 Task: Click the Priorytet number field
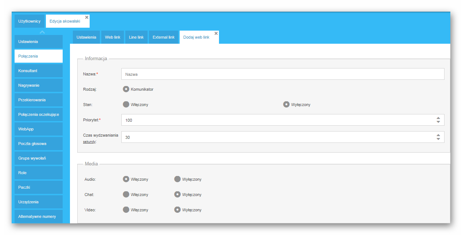pyautogui.click(x=283, y=120)
